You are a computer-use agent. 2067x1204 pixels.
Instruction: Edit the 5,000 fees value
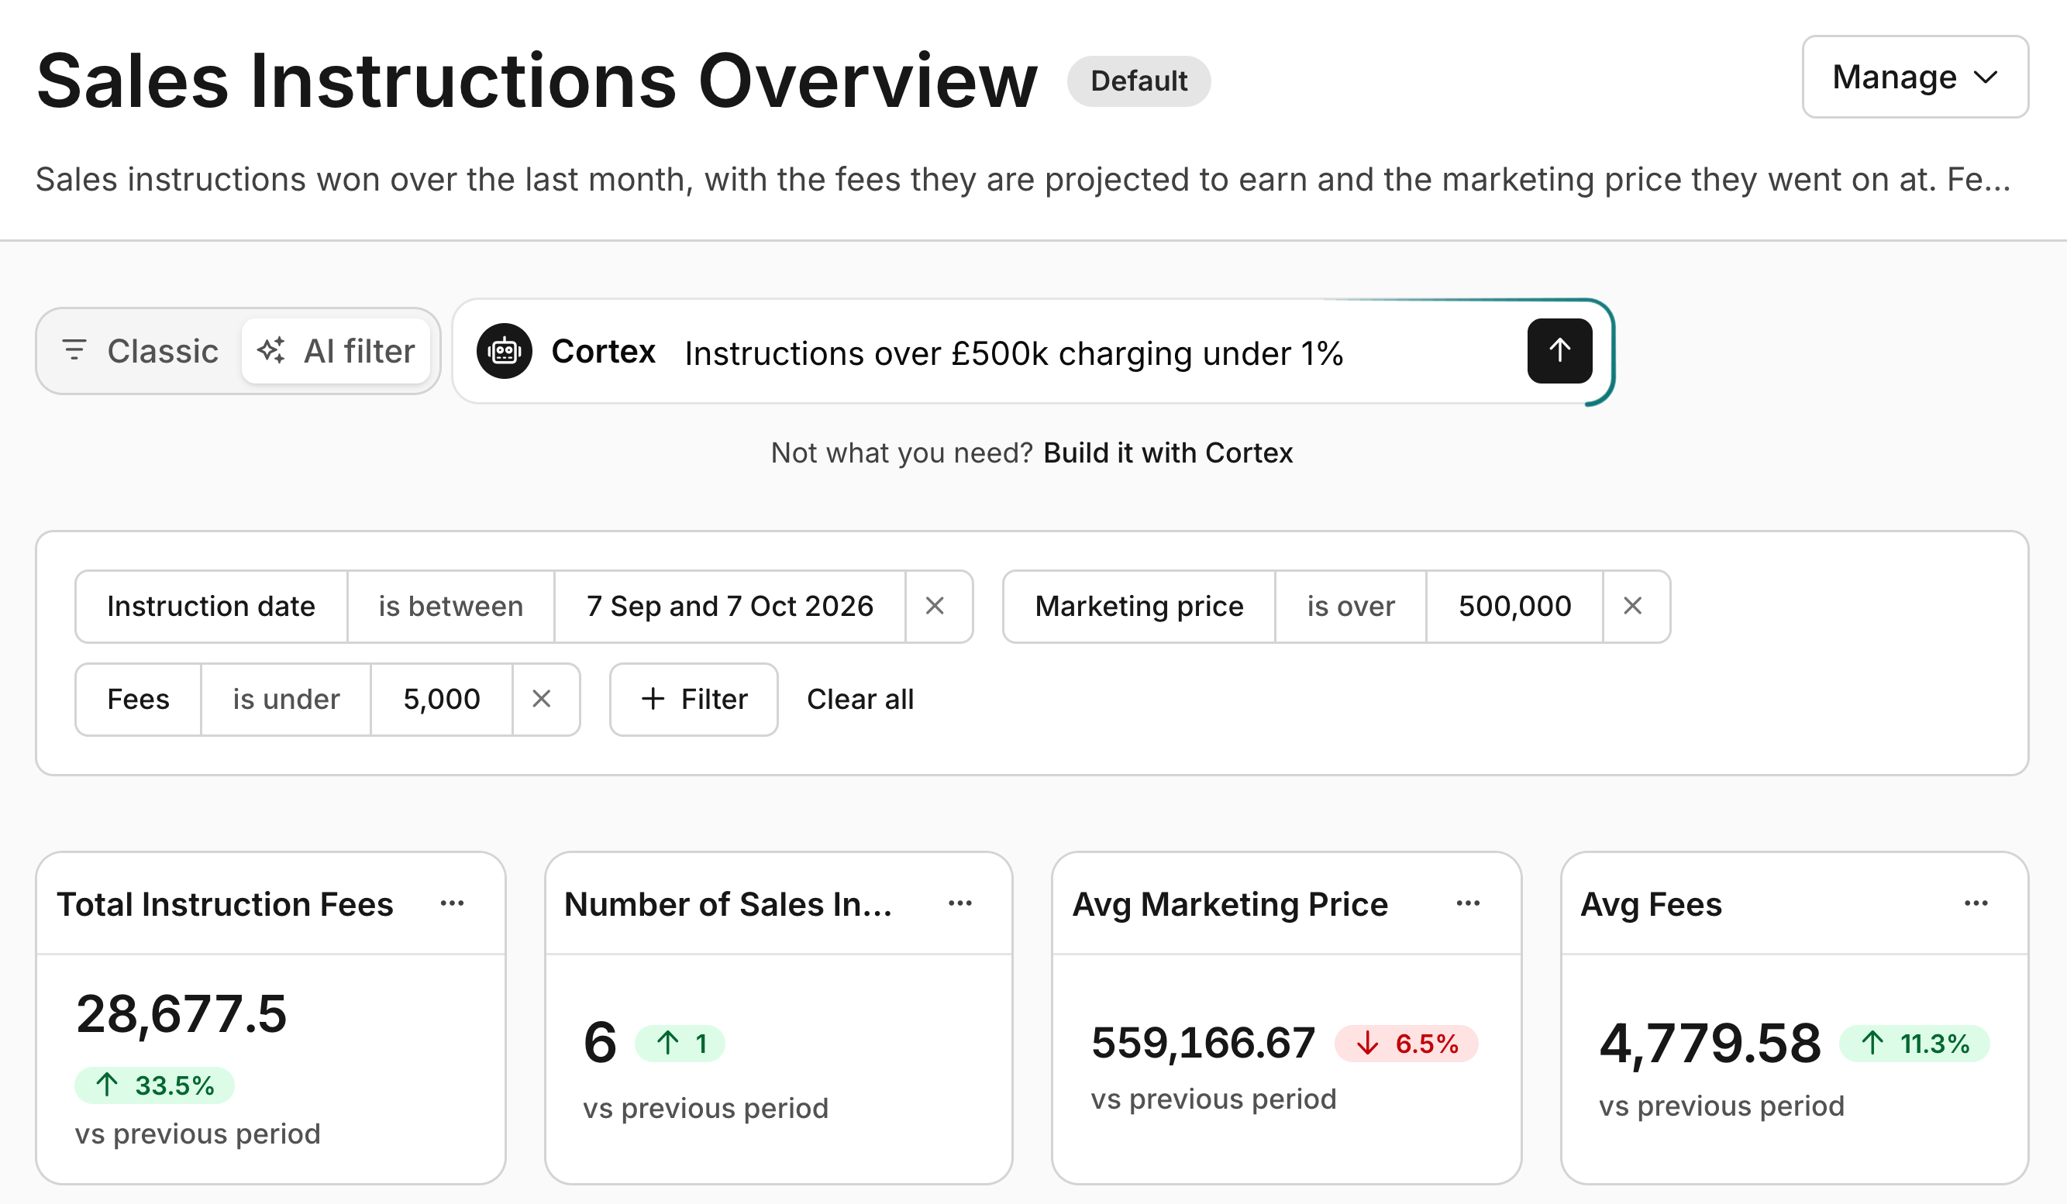pos(441,699)
